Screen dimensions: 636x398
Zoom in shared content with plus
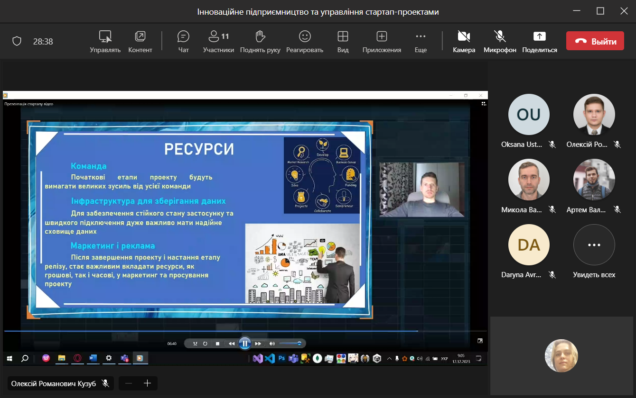click(147, 383)
